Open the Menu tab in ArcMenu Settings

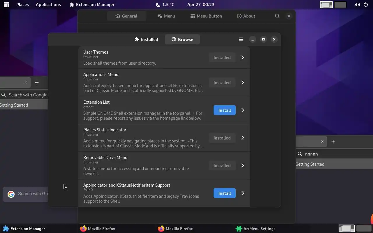166,16
